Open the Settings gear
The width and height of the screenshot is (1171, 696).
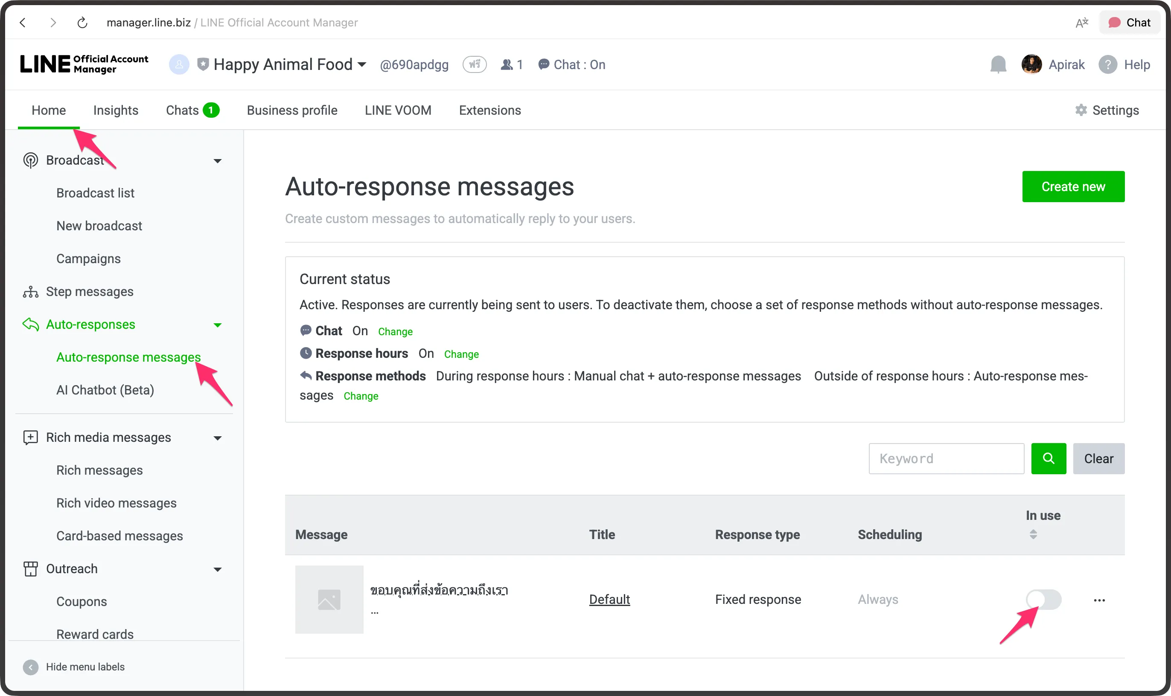click(1081, 110)
